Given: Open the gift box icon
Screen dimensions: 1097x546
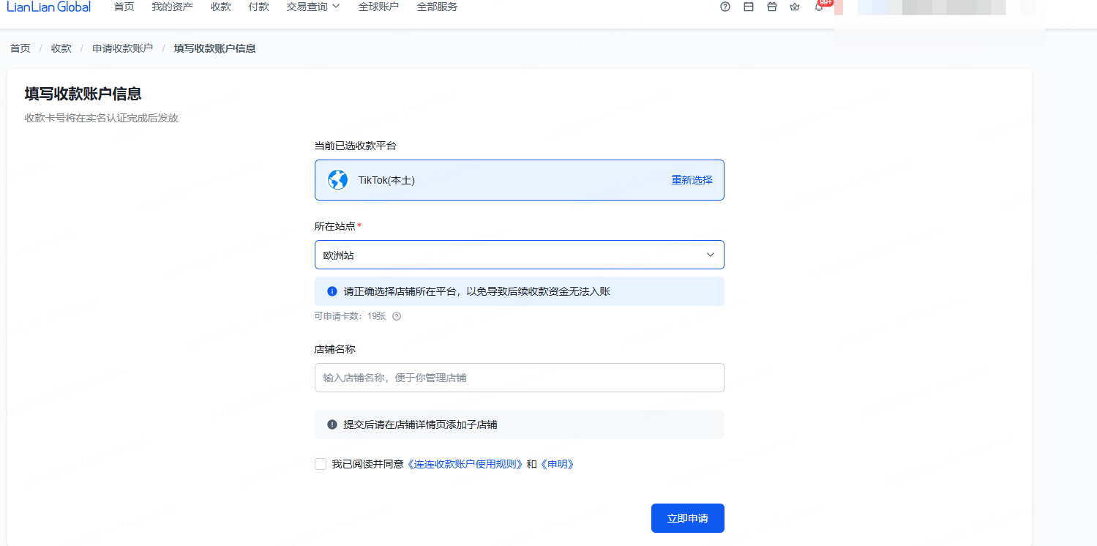Looking at the screenshot, I should click(771, 7).
